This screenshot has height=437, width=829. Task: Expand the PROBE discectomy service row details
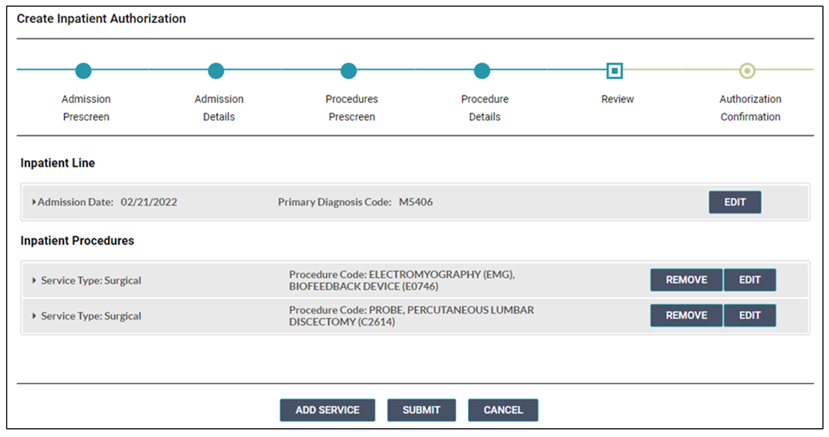pos(34,316)
